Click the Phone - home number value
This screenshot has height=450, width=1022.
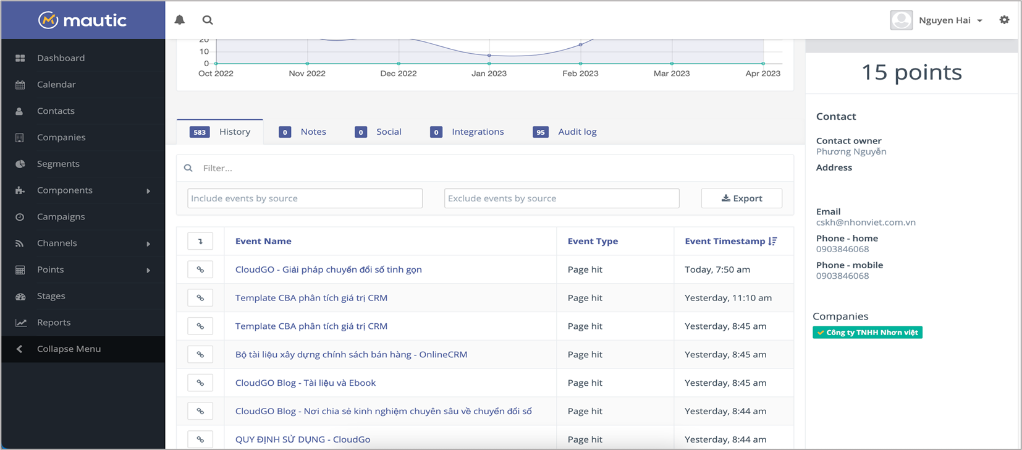pyautogui.click(x=842, y=249)
